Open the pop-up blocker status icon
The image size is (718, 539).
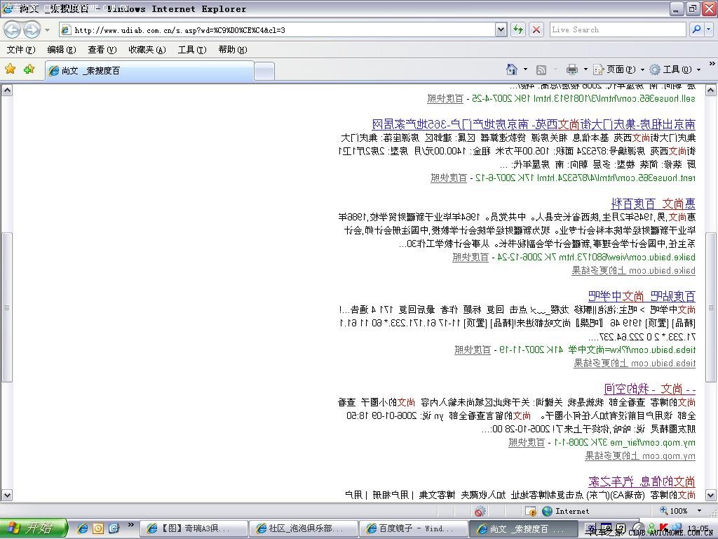(531, 511)
